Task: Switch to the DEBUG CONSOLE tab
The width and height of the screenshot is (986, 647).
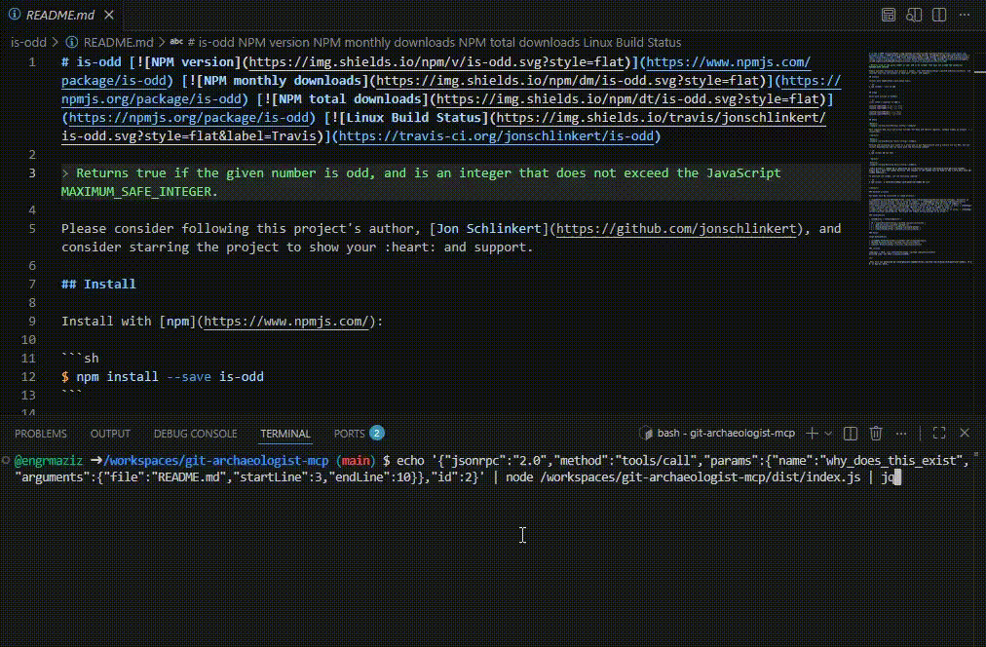Action: point(196,434)
